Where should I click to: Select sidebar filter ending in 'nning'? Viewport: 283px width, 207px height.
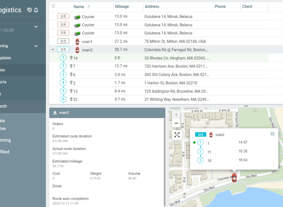6,140
